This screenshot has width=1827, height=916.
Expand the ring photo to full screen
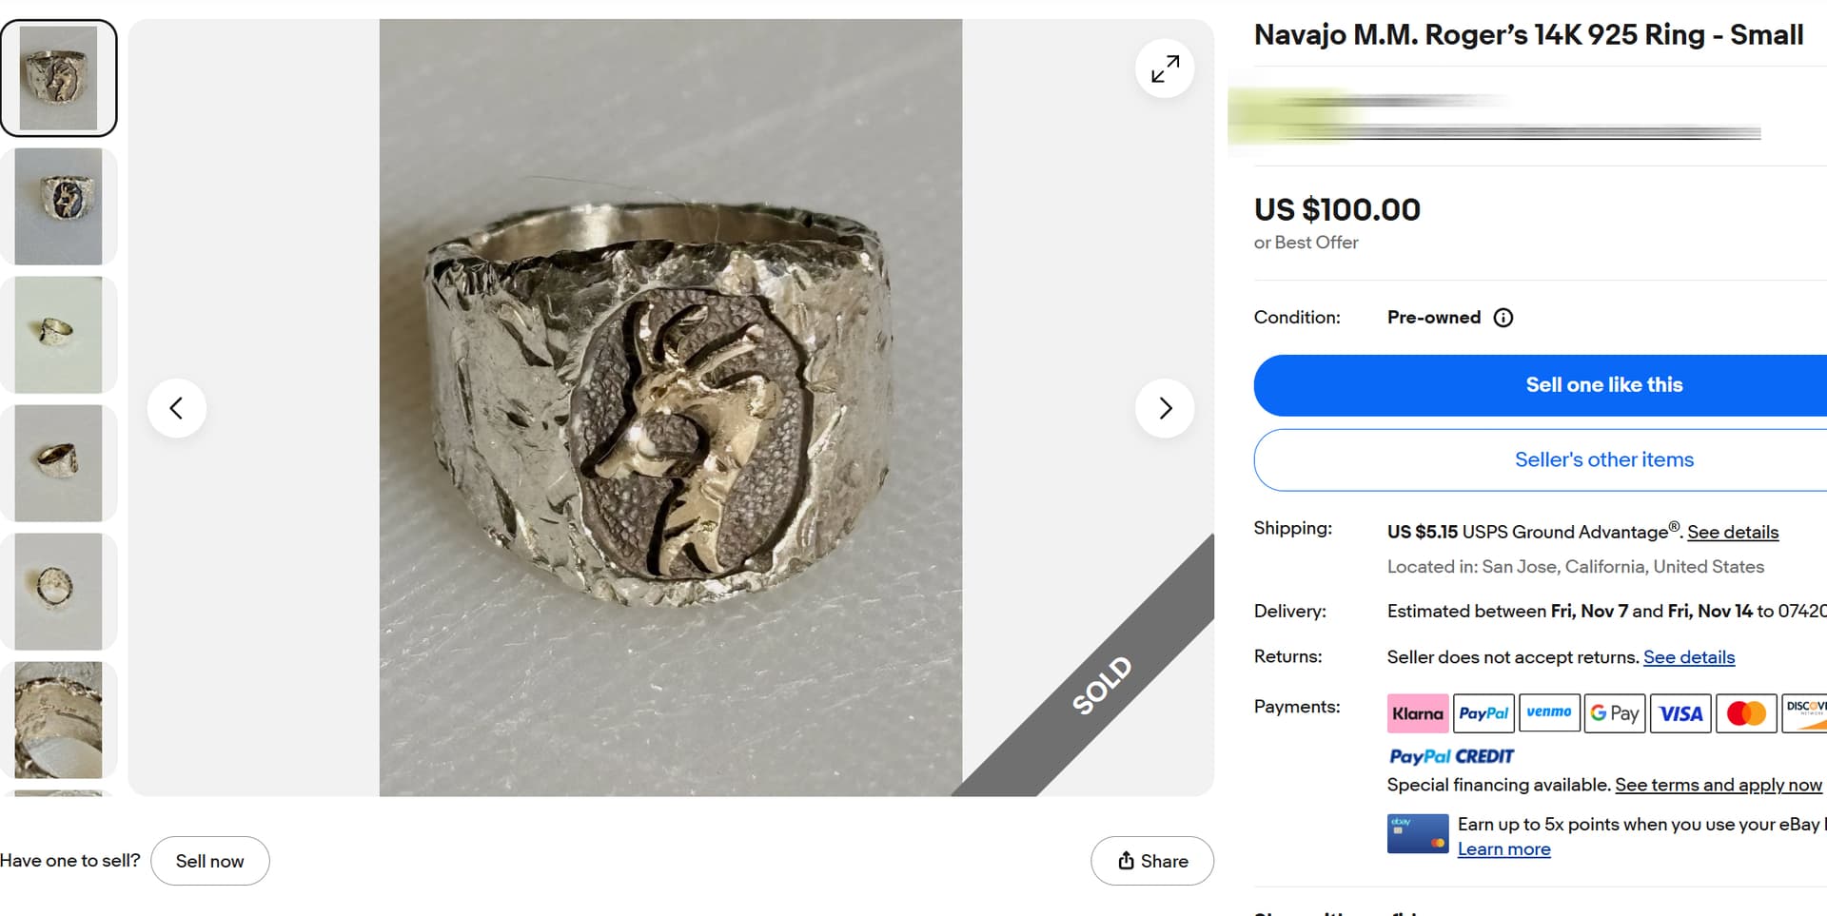[x=1165, y=68]
